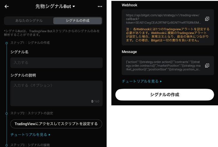Click the Step 3 circle marker on the timeline
Viewport: 218px width, 147px height.
(x=7, y=145)
